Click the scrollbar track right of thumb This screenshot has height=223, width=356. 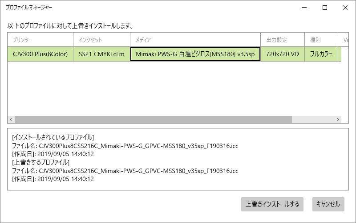coord(313,120)
